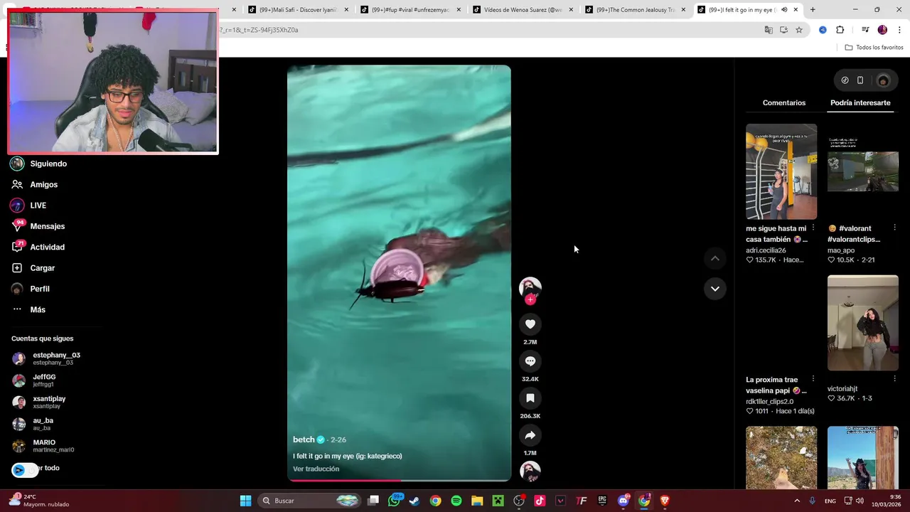Click the translate page icon in address bar
This screenshot has width=910, height=512.
[769, 30]
